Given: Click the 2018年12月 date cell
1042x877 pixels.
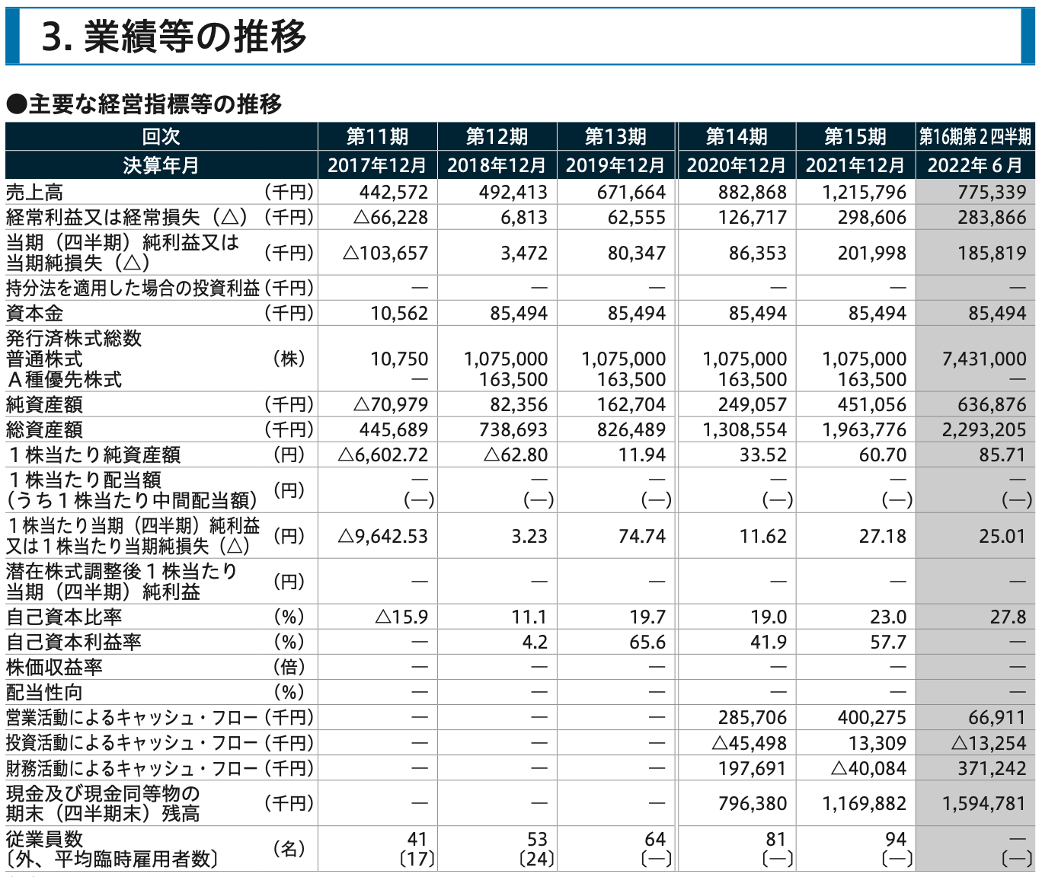Looking at the screenshot, I should click(497, 165).
